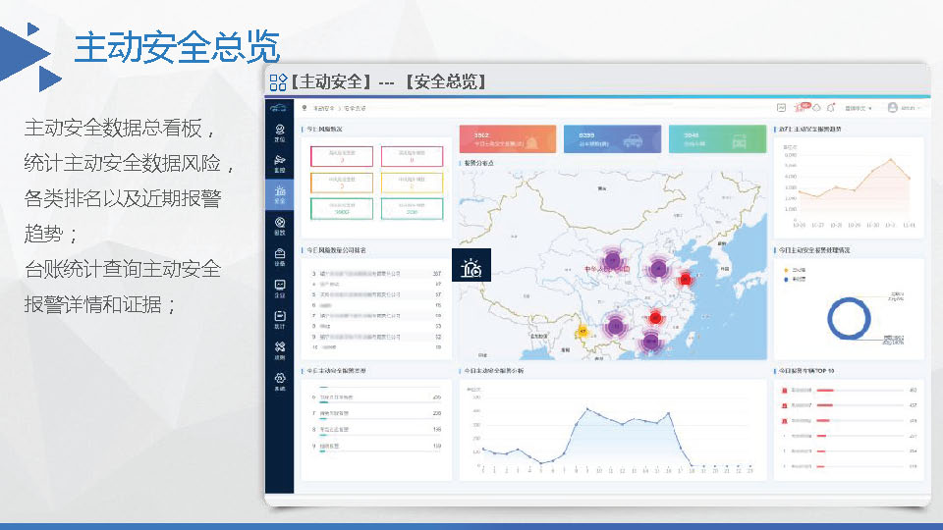Click the peak point on 7-day trend chart

tap(891, 160)
